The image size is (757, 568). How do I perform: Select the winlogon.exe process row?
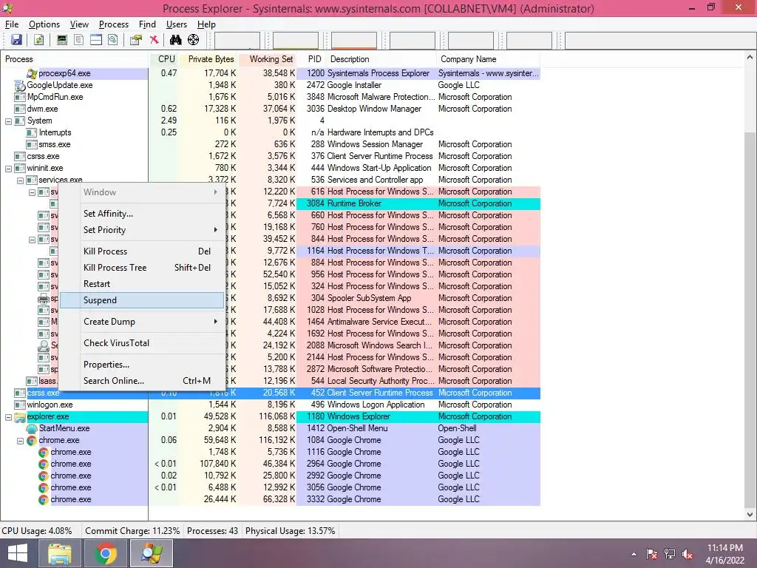click(271, 405)
